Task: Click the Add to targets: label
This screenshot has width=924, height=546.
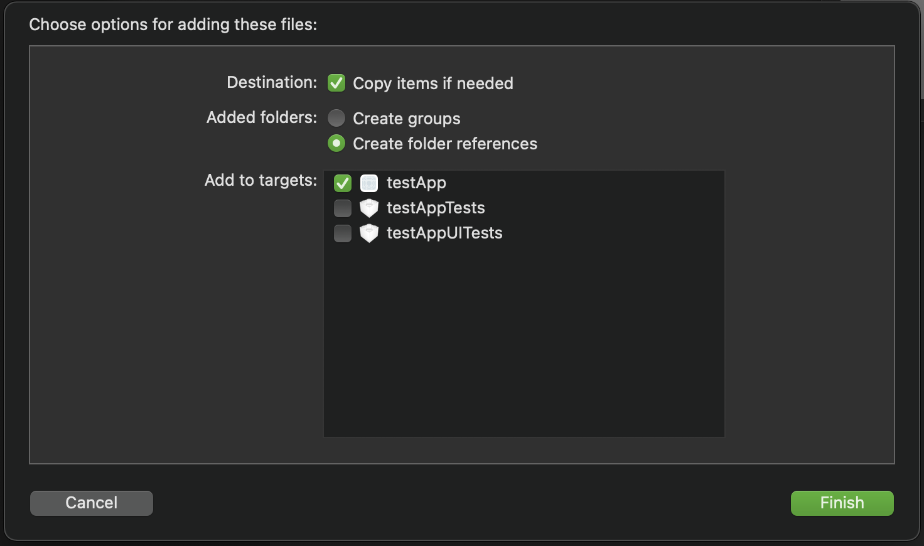Action: tap(261, 180)
